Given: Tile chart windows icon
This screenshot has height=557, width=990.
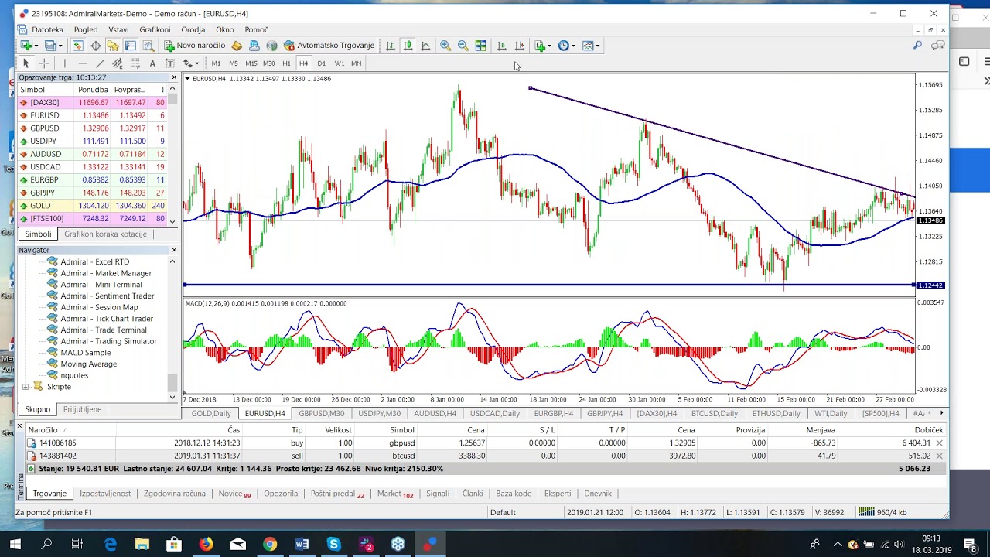Looking at the screenshot, I should point(480,46).
